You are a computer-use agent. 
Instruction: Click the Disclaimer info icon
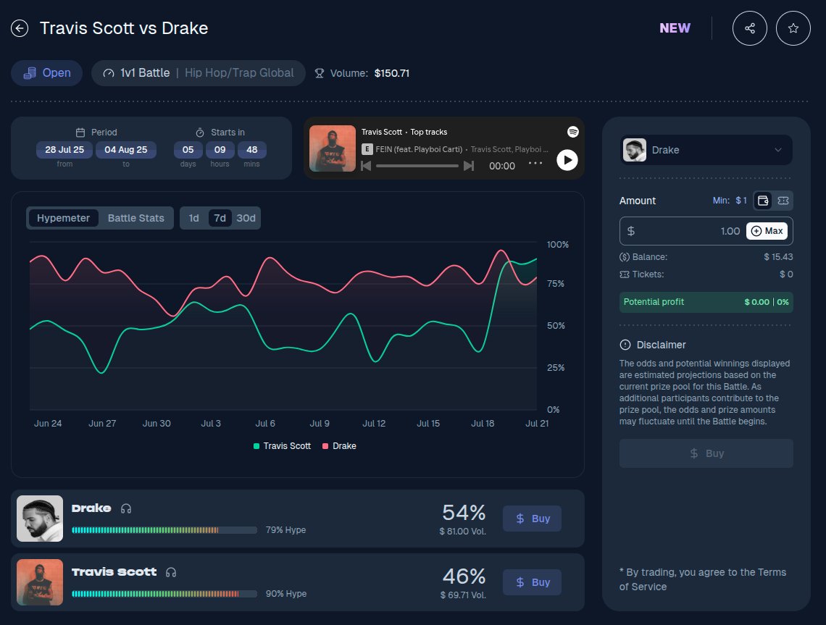pyautogui.click(x=625, y=345)
